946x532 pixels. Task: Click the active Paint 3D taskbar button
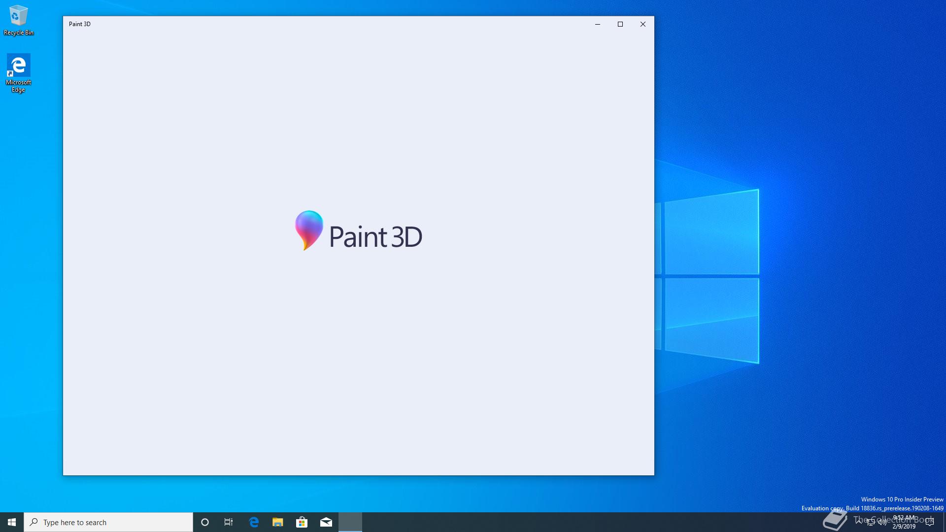click(350, 522)
